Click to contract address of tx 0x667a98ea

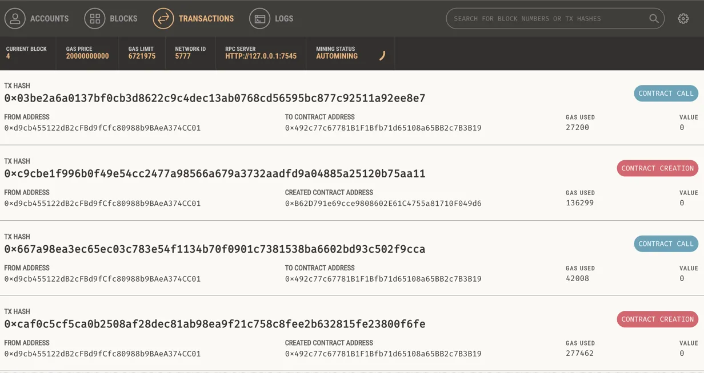point(383,279)
